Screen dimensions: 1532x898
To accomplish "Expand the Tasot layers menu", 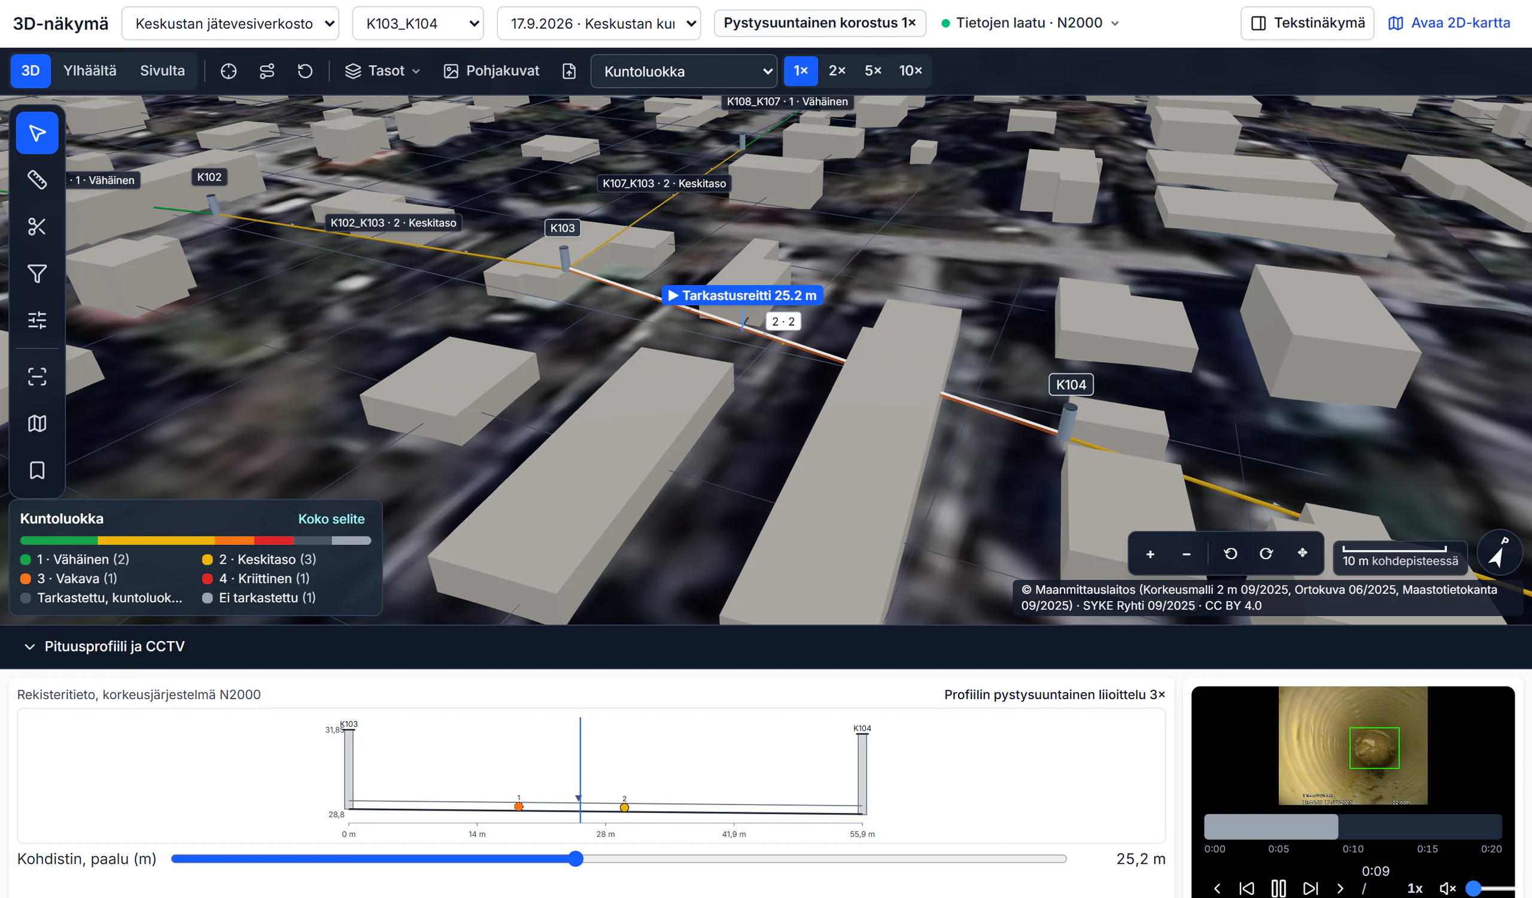I will click(382, 71).
